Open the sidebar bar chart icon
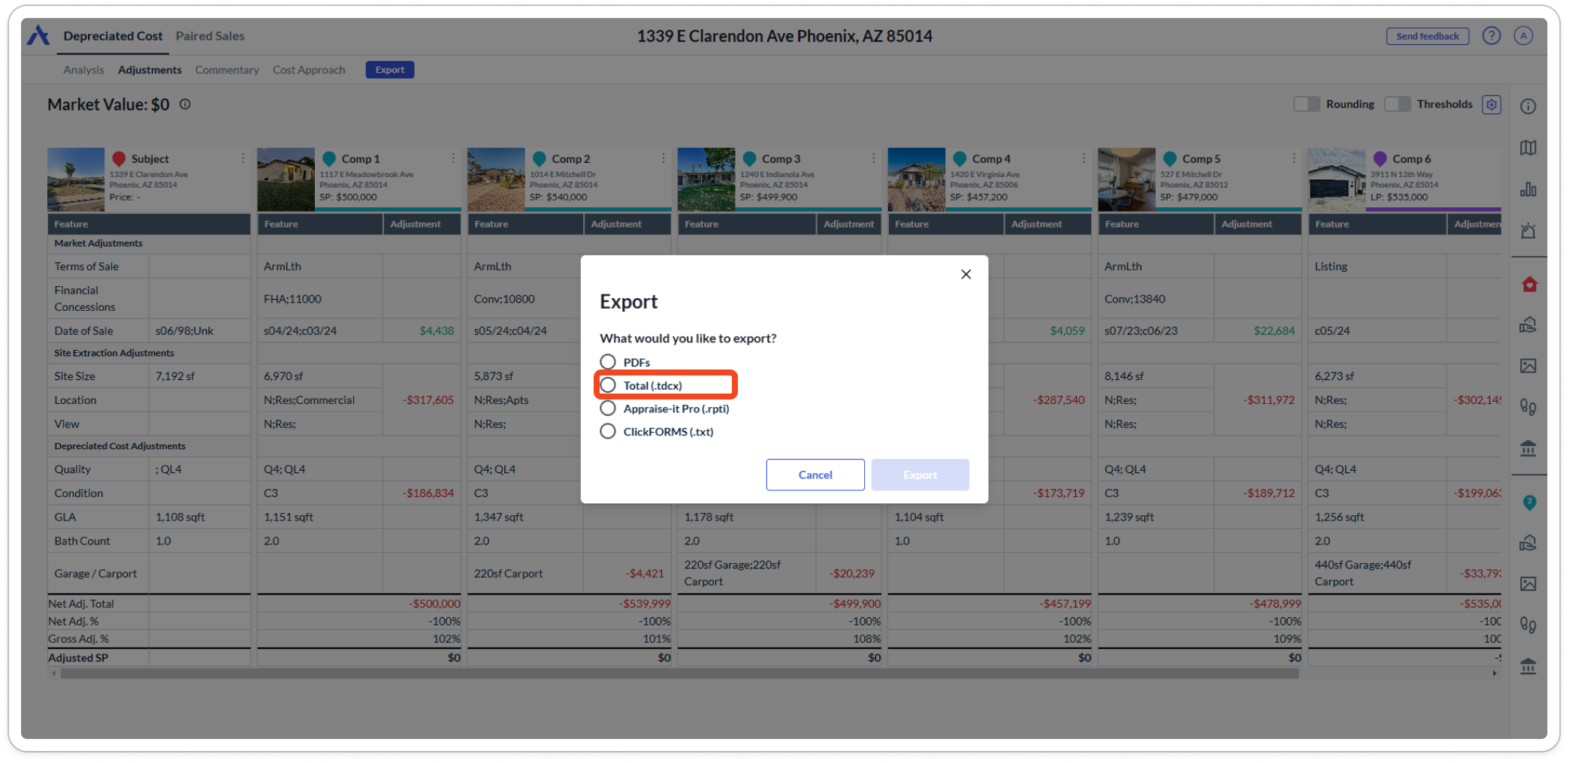Image resolution: width=1569 pixels, height=763 pixels. coord(1528,189)
